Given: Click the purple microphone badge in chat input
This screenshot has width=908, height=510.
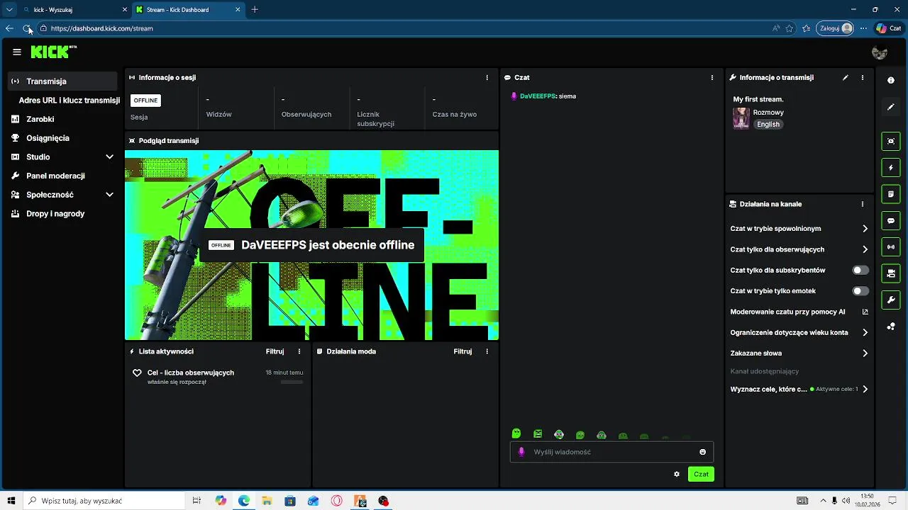Looking at the screenshot, I should [x=521, y=452].
